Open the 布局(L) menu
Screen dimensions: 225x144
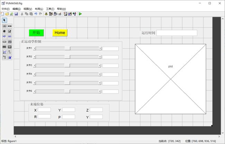point(39,9)
